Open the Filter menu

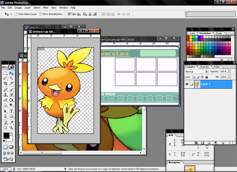click(x=45, y=8)
